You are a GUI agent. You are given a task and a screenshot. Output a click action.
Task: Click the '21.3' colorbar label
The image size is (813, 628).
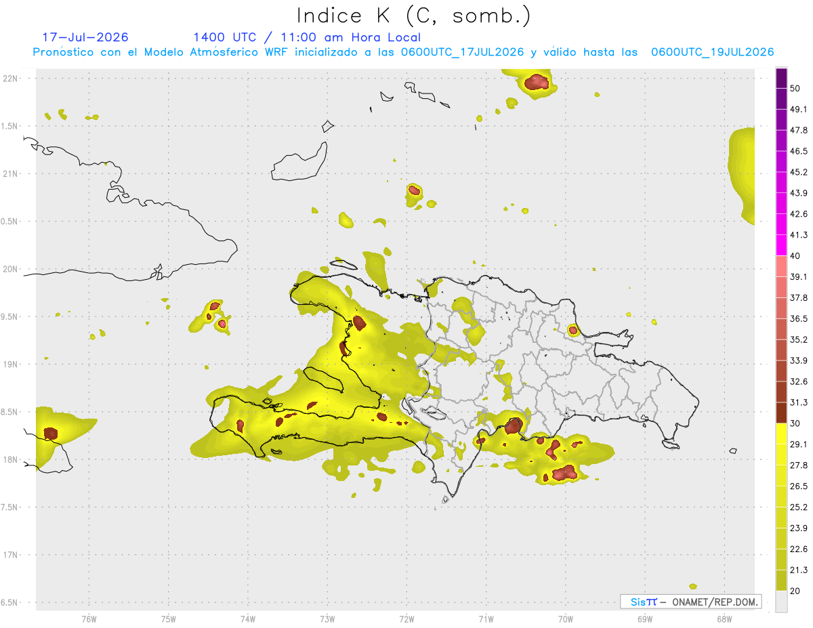coord(799,569)
